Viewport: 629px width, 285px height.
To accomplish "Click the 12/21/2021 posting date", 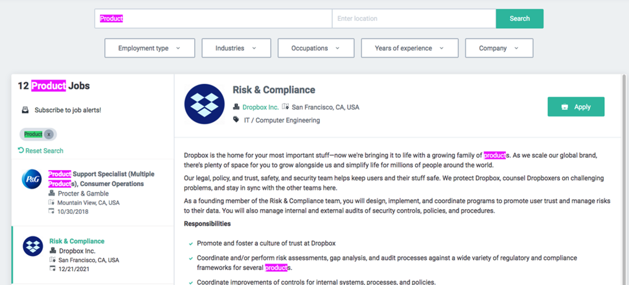I will tap(74, 269).
